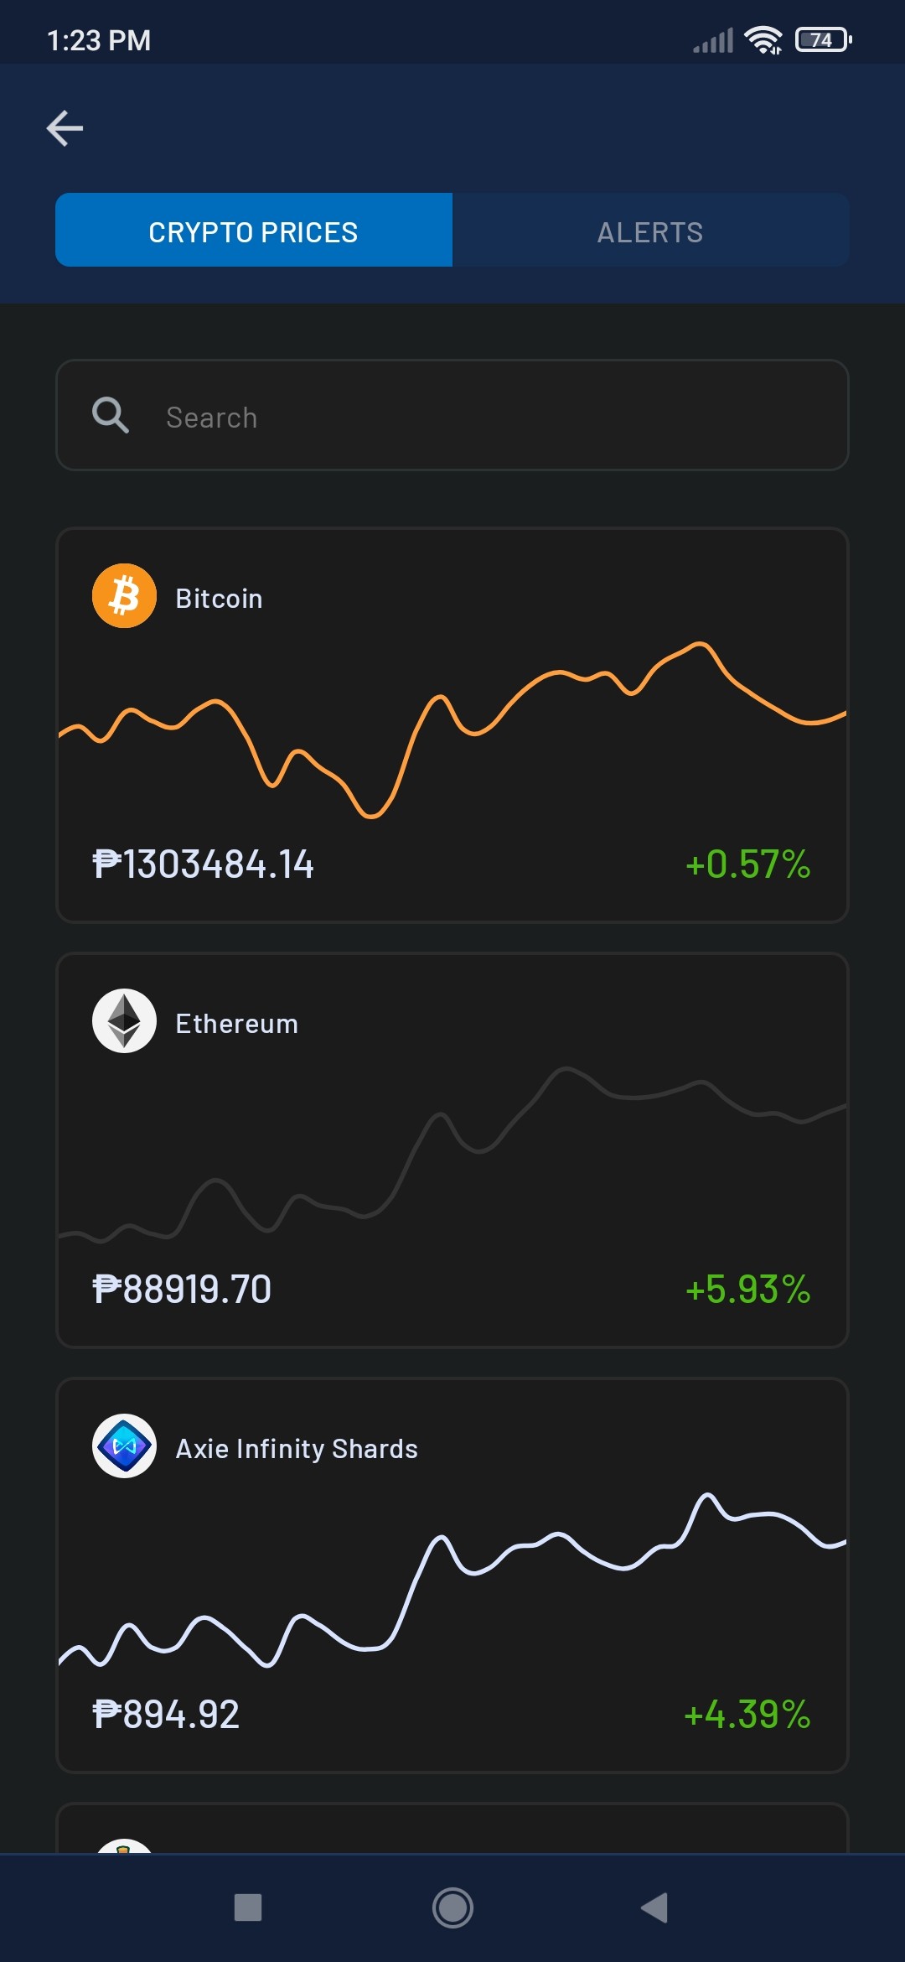Tap Ethereum price ₱88919.70
Viewport: 905px width, 1962px height.
coord(182,1290)
